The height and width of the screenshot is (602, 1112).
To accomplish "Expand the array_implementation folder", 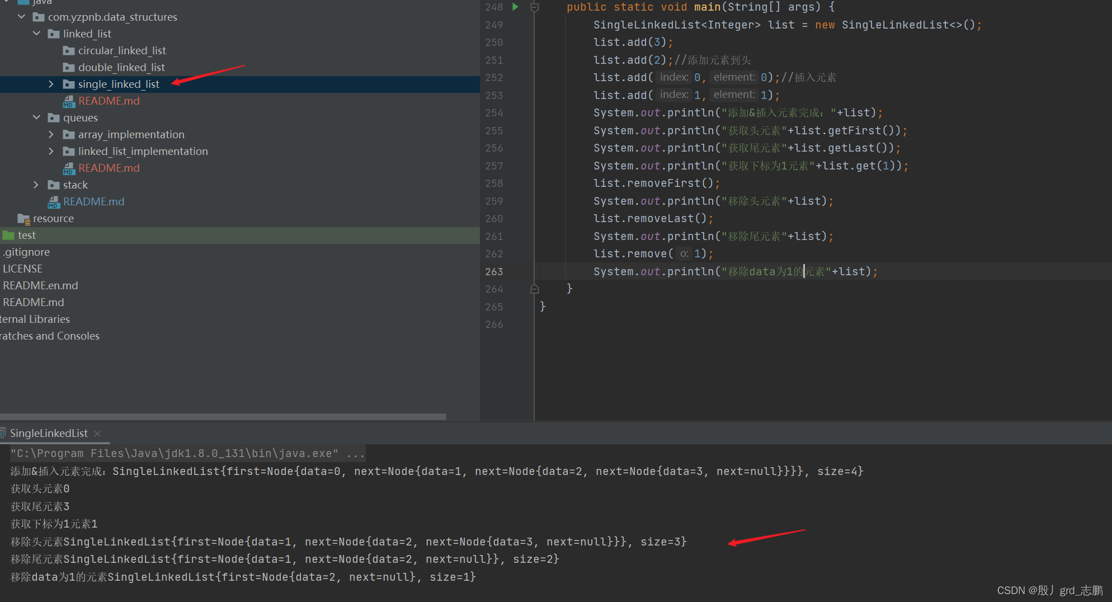I will click(51, 134).
